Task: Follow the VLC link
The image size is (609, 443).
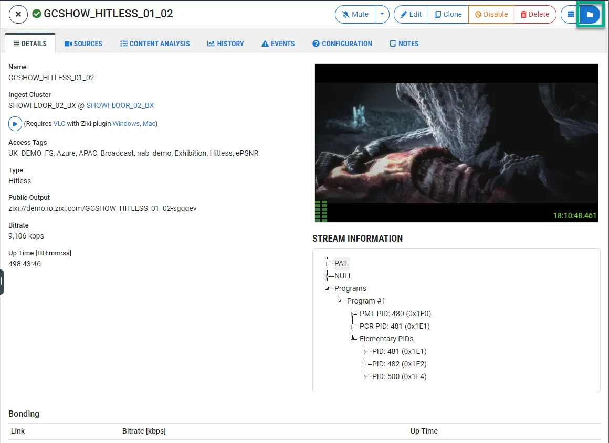Action: coord(59,123)
